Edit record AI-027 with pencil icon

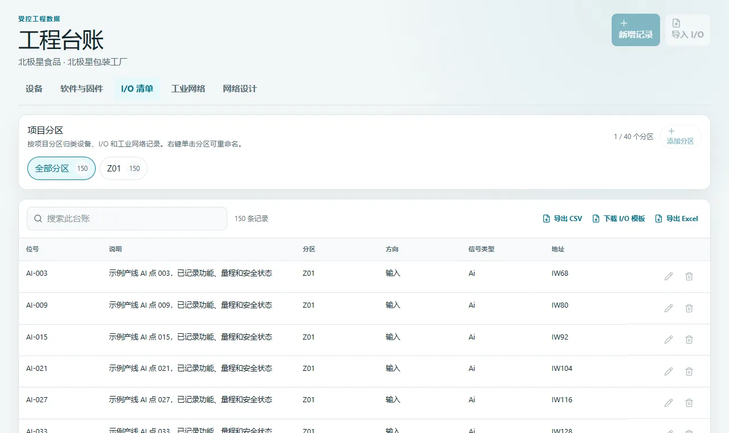click(x=669, y=403)
